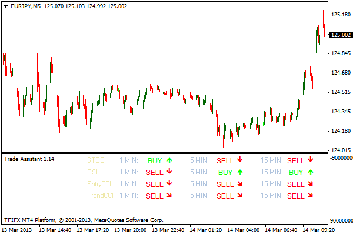The image size is (353, 235).
Task: Click the STOCH indicator label
Action: [x=98, y=160]
